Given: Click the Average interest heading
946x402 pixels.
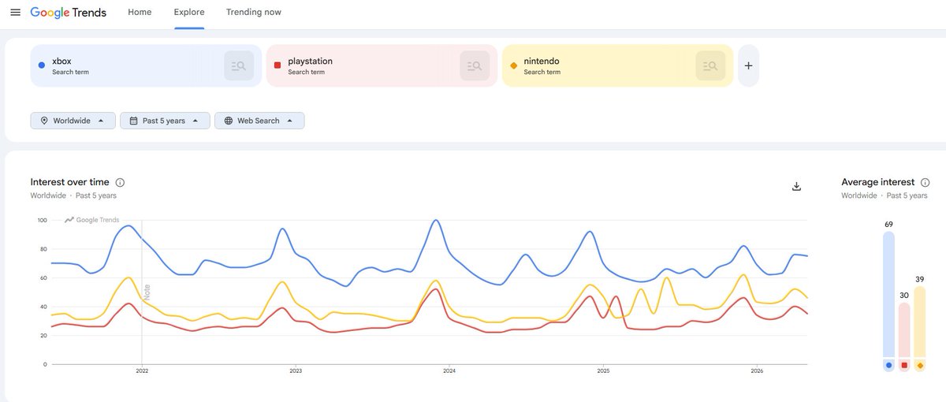Looking at the screenshot, I should pyautogui.click(x=878, y=182).
